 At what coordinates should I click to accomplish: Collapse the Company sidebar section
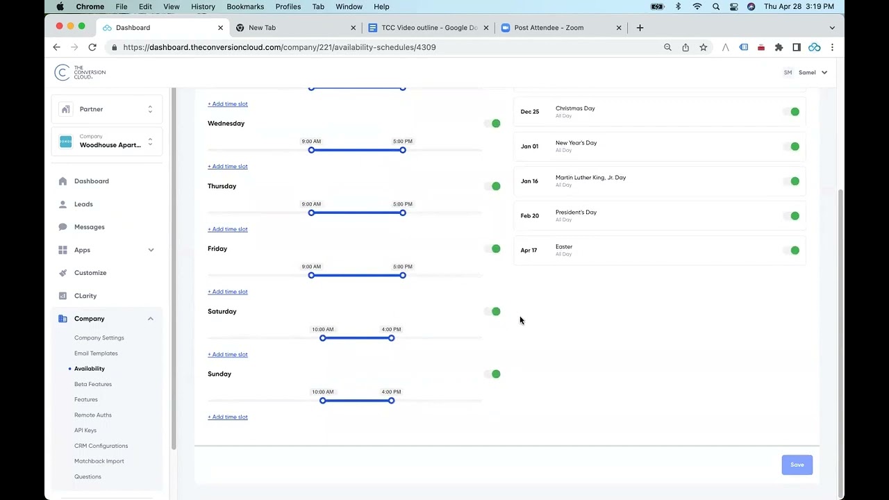coord(151,319)
